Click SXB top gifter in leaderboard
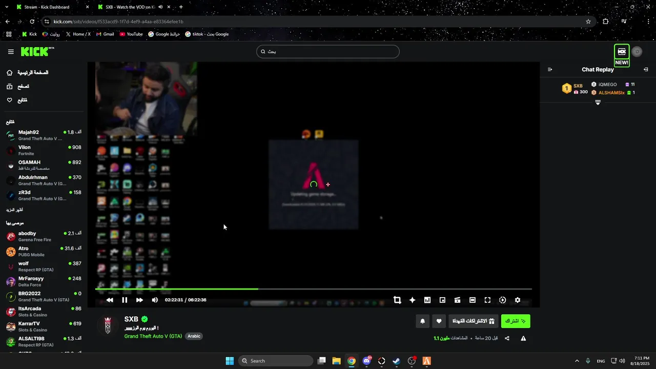The height and width of the screenshot is (369, 656). click(x=575, y=89)
